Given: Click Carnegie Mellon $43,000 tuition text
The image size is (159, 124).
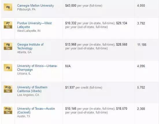Looking at the screenshot, I should coord(84,5).
